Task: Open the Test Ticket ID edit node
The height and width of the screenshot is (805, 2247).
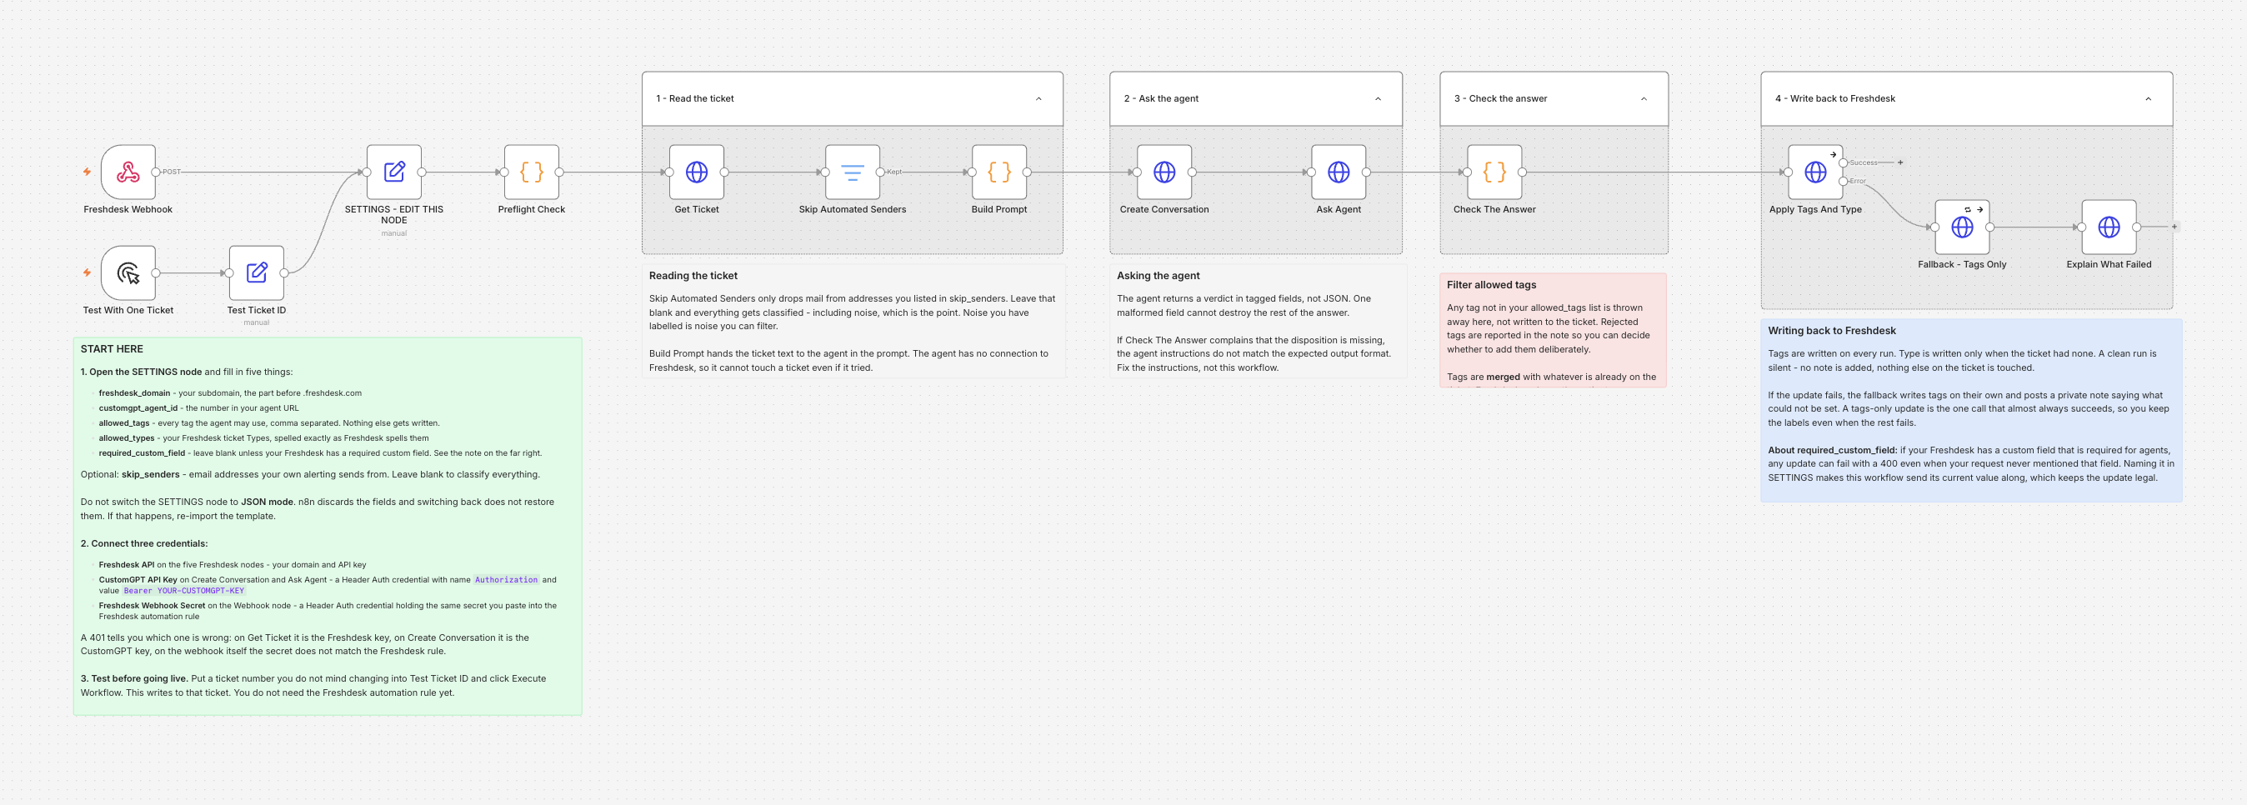Action: click(257, 273)
